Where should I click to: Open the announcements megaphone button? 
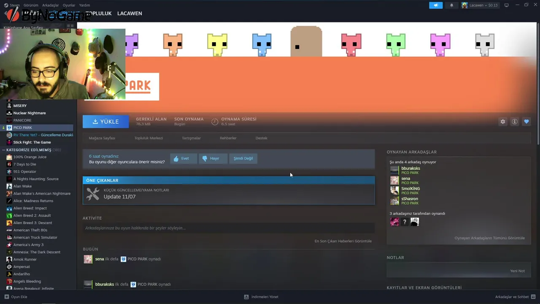[x=436, y=5]
